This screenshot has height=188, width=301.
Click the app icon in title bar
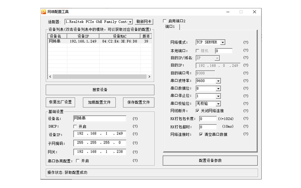(44, 12)
